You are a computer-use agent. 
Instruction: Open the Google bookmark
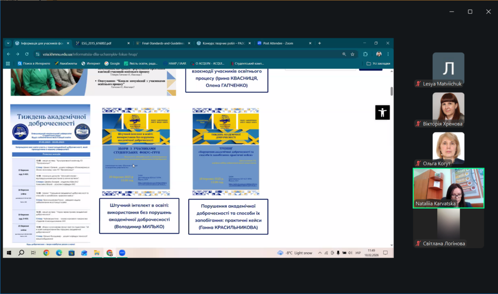[111, 63]
